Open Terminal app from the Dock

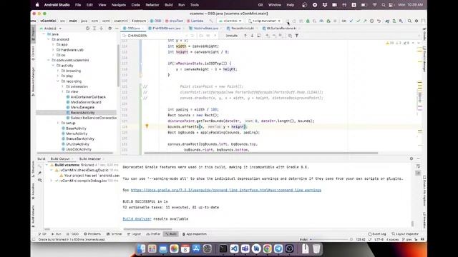[x=223, y=248]
